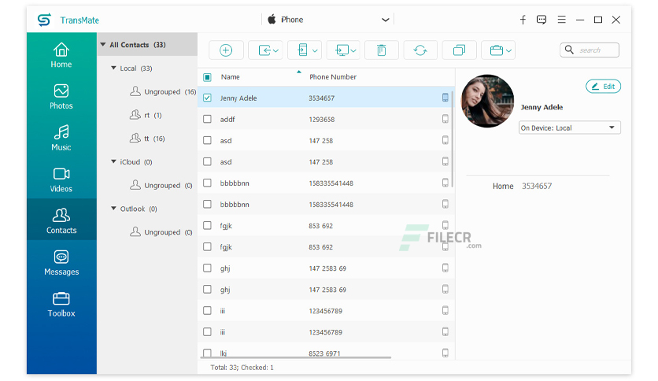Check the first iii contact checkbox
The image size is (658, 381).
click(207, 310)
